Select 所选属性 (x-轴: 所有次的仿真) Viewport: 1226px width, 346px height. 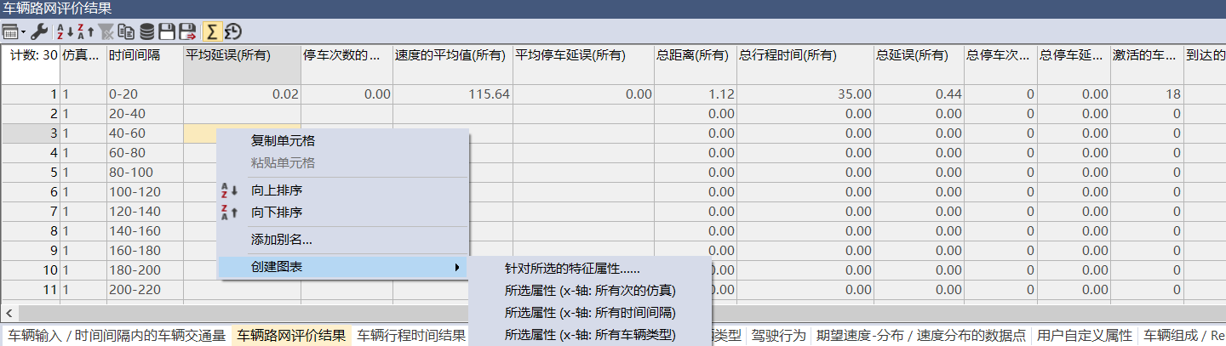click(x=589, y=291)
